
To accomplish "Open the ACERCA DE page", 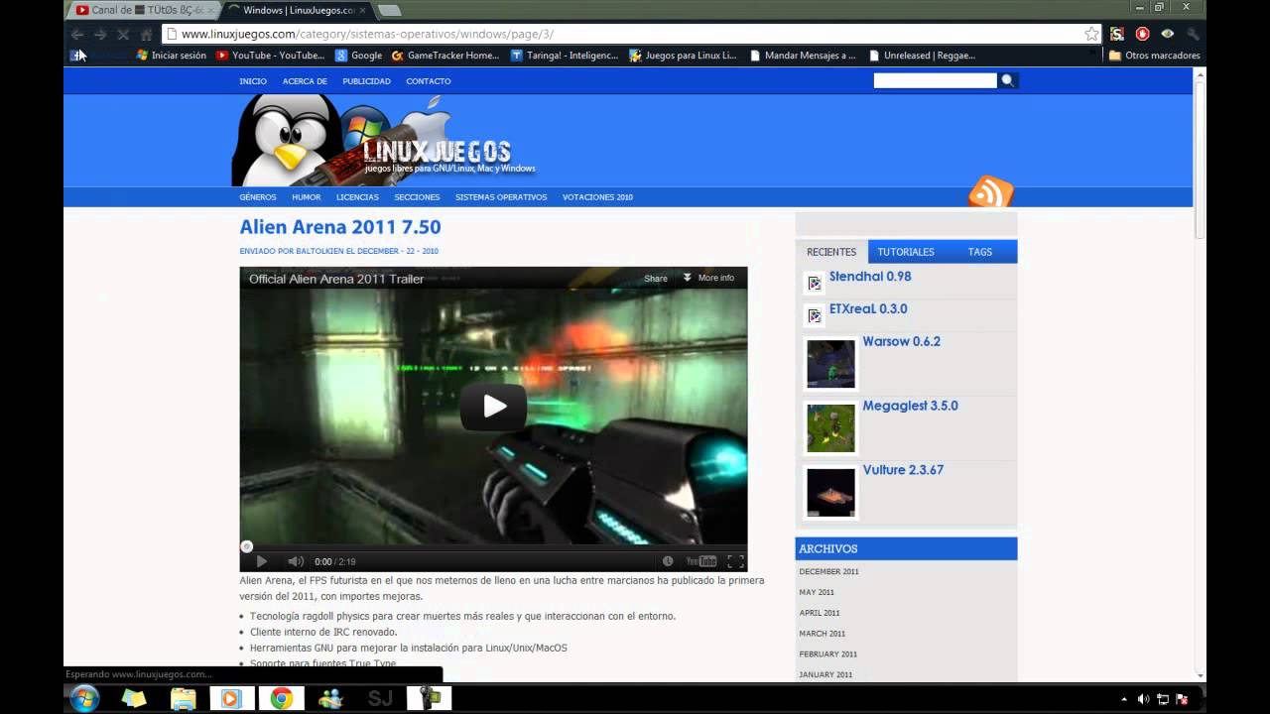I will point(305,81).
